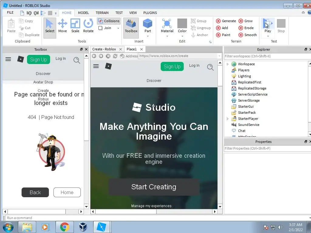
Task: Insert a Part
Action: [x=148, y=25]
